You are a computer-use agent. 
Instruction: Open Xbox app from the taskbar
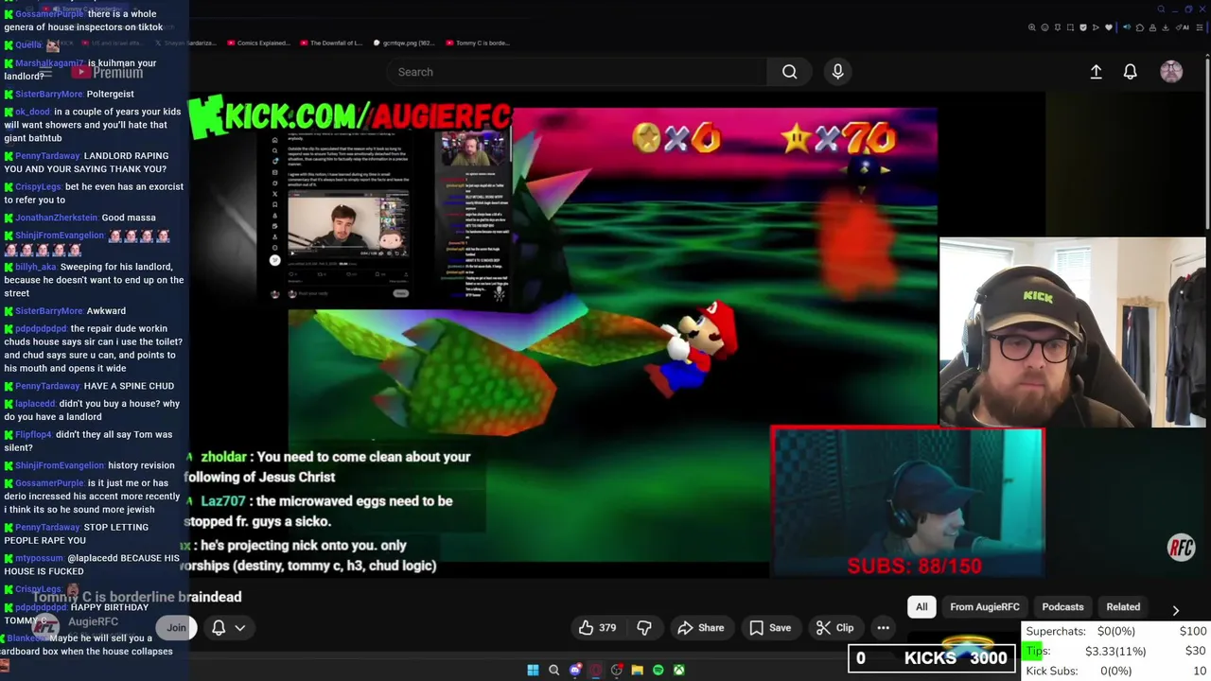[x=679, y=671]
